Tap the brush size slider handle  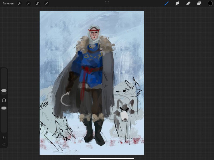4,91
